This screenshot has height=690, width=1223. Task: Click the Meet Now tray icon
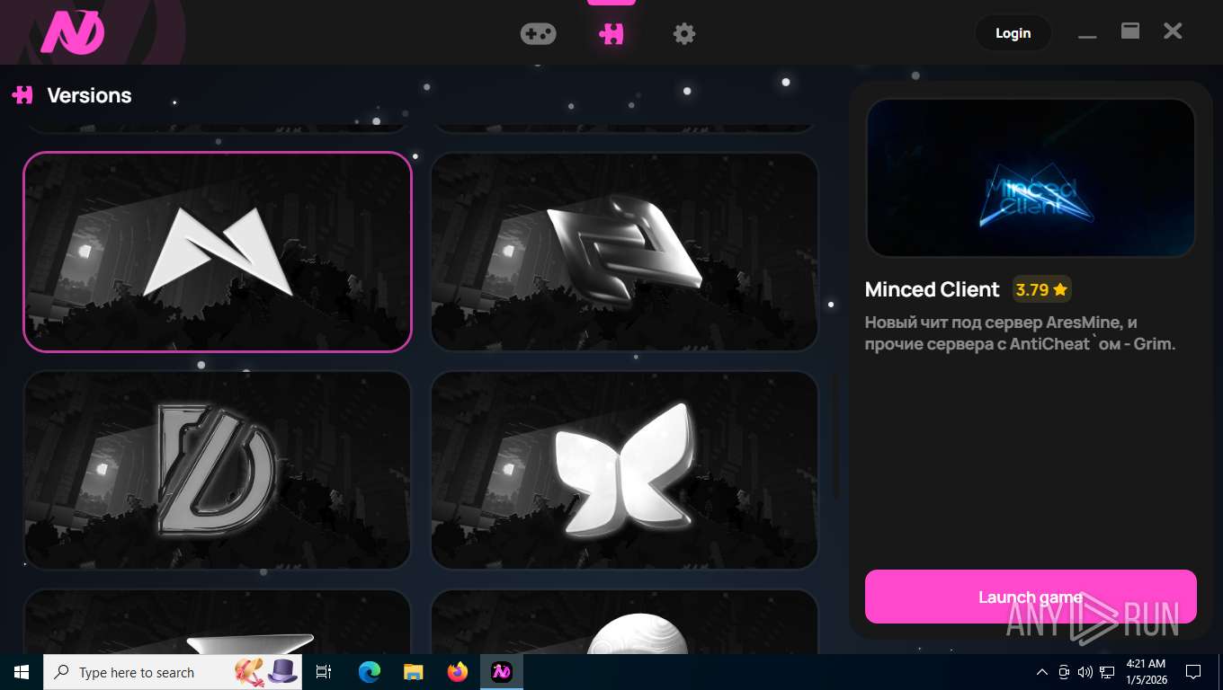click(x=1064, y=672)
